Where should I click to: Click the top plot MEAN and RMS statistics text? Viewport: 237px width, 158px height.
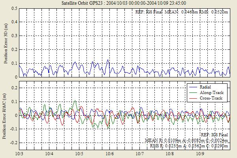coord(181,12)
